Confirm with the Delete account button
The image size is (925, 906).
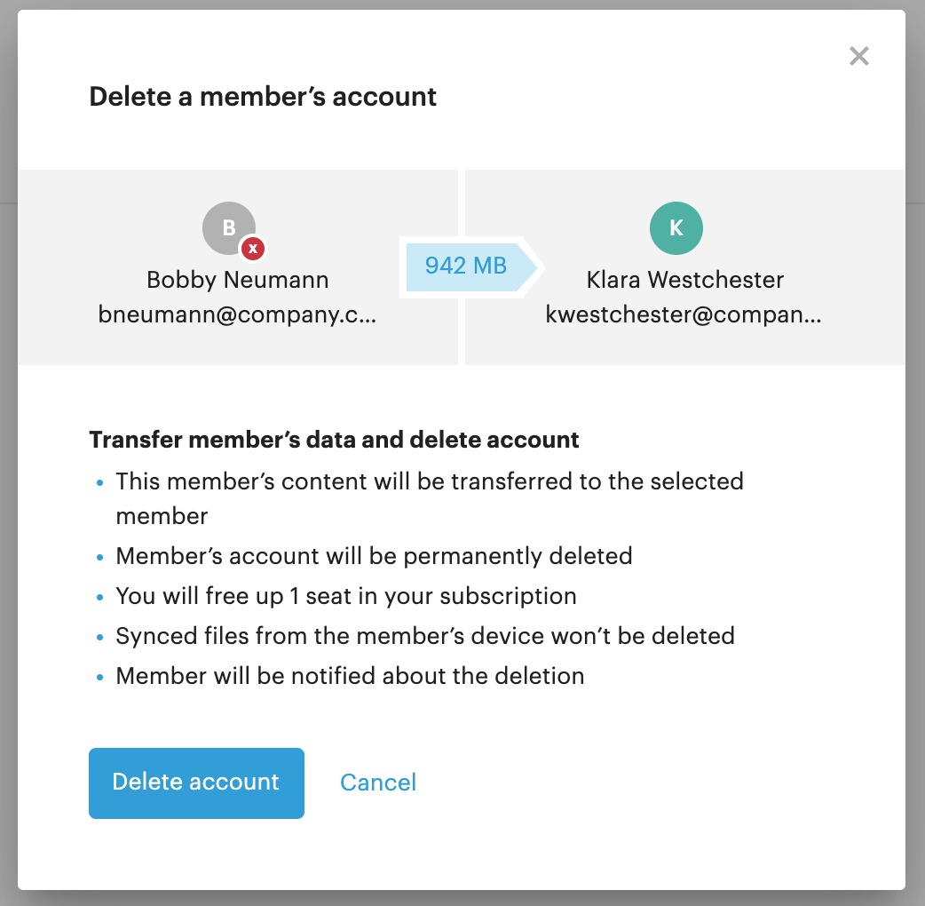(x=196, y=783)
